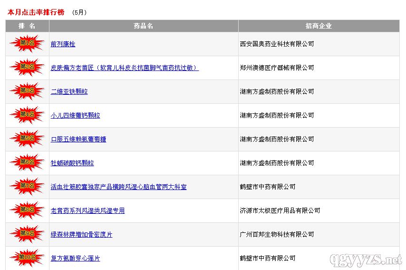This screenshot has width=406, height=270.
Task: Click the 第4名 rank badge
Action: pyautogui.click(x=27, y=115)
